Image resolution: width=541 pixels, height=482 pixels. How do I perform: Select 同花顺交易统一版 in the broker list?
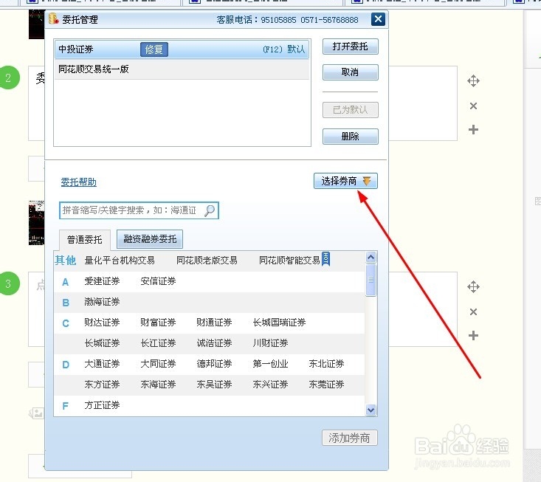click(182, 69)
